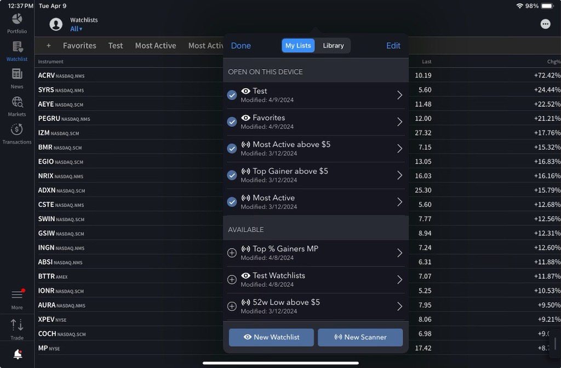The image size is (561, 368).
Task: Expand Top % Gainers MP chevron
Action: point(399,253)
